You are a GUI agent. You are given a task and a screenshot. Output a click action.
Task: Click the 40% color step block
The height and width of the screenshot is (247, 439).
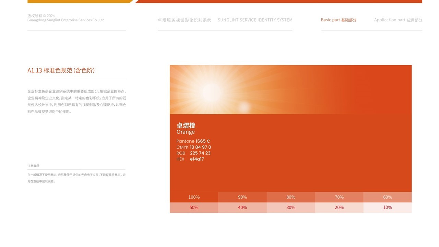tap(242, 207)
